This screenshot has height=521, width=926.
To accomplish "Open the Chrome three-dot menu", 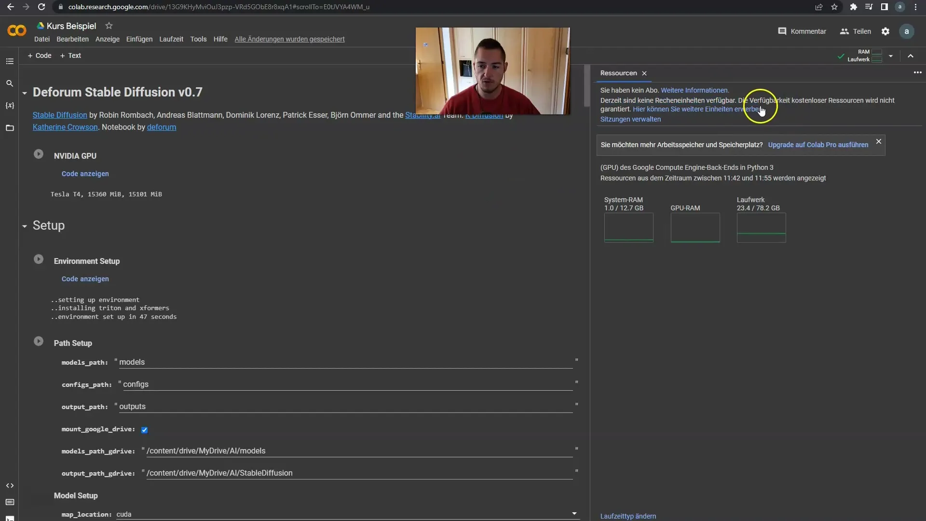I will coord(915,7).
